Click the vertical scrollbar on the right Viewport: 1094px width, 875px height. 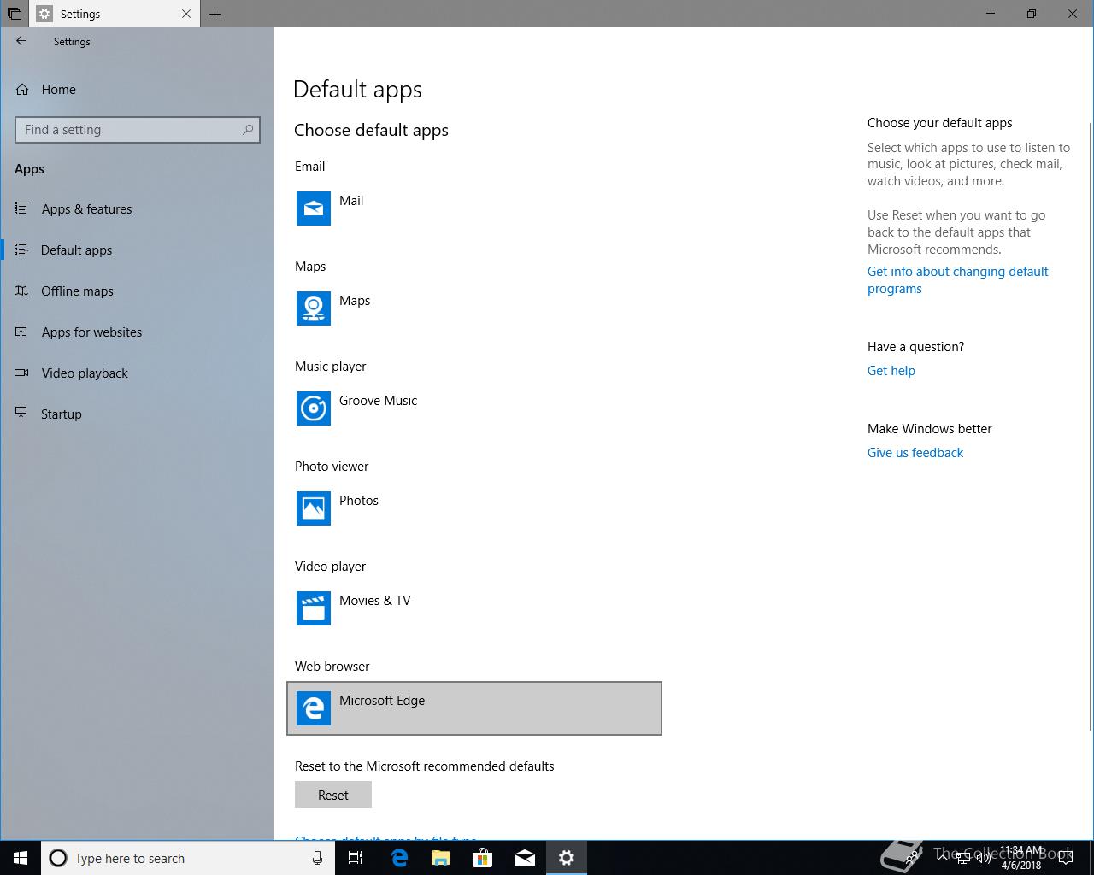pyautogui.click(x=1090, y=427)
